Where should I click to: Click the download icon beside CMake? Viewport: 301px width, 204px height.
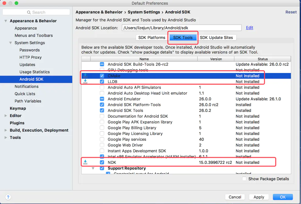tap(85, 76)
